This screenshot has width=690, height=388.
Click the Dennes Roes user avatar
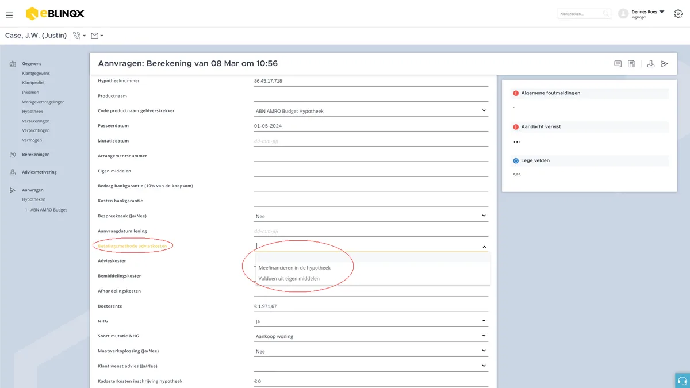(x=623, y=14)
